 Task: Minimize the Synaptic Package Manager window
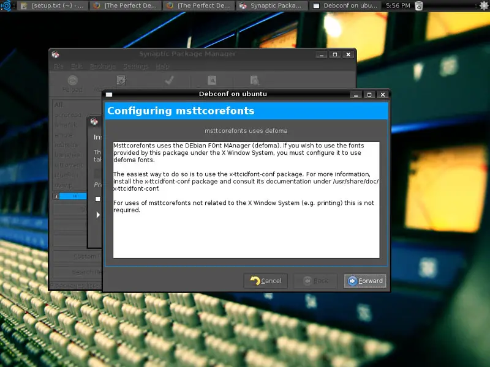click(x=321, y=54)
